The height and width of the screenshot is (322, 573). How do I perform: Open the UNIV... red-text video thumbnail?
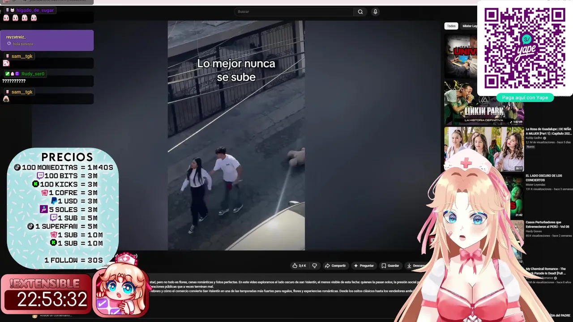click(461, 56)
